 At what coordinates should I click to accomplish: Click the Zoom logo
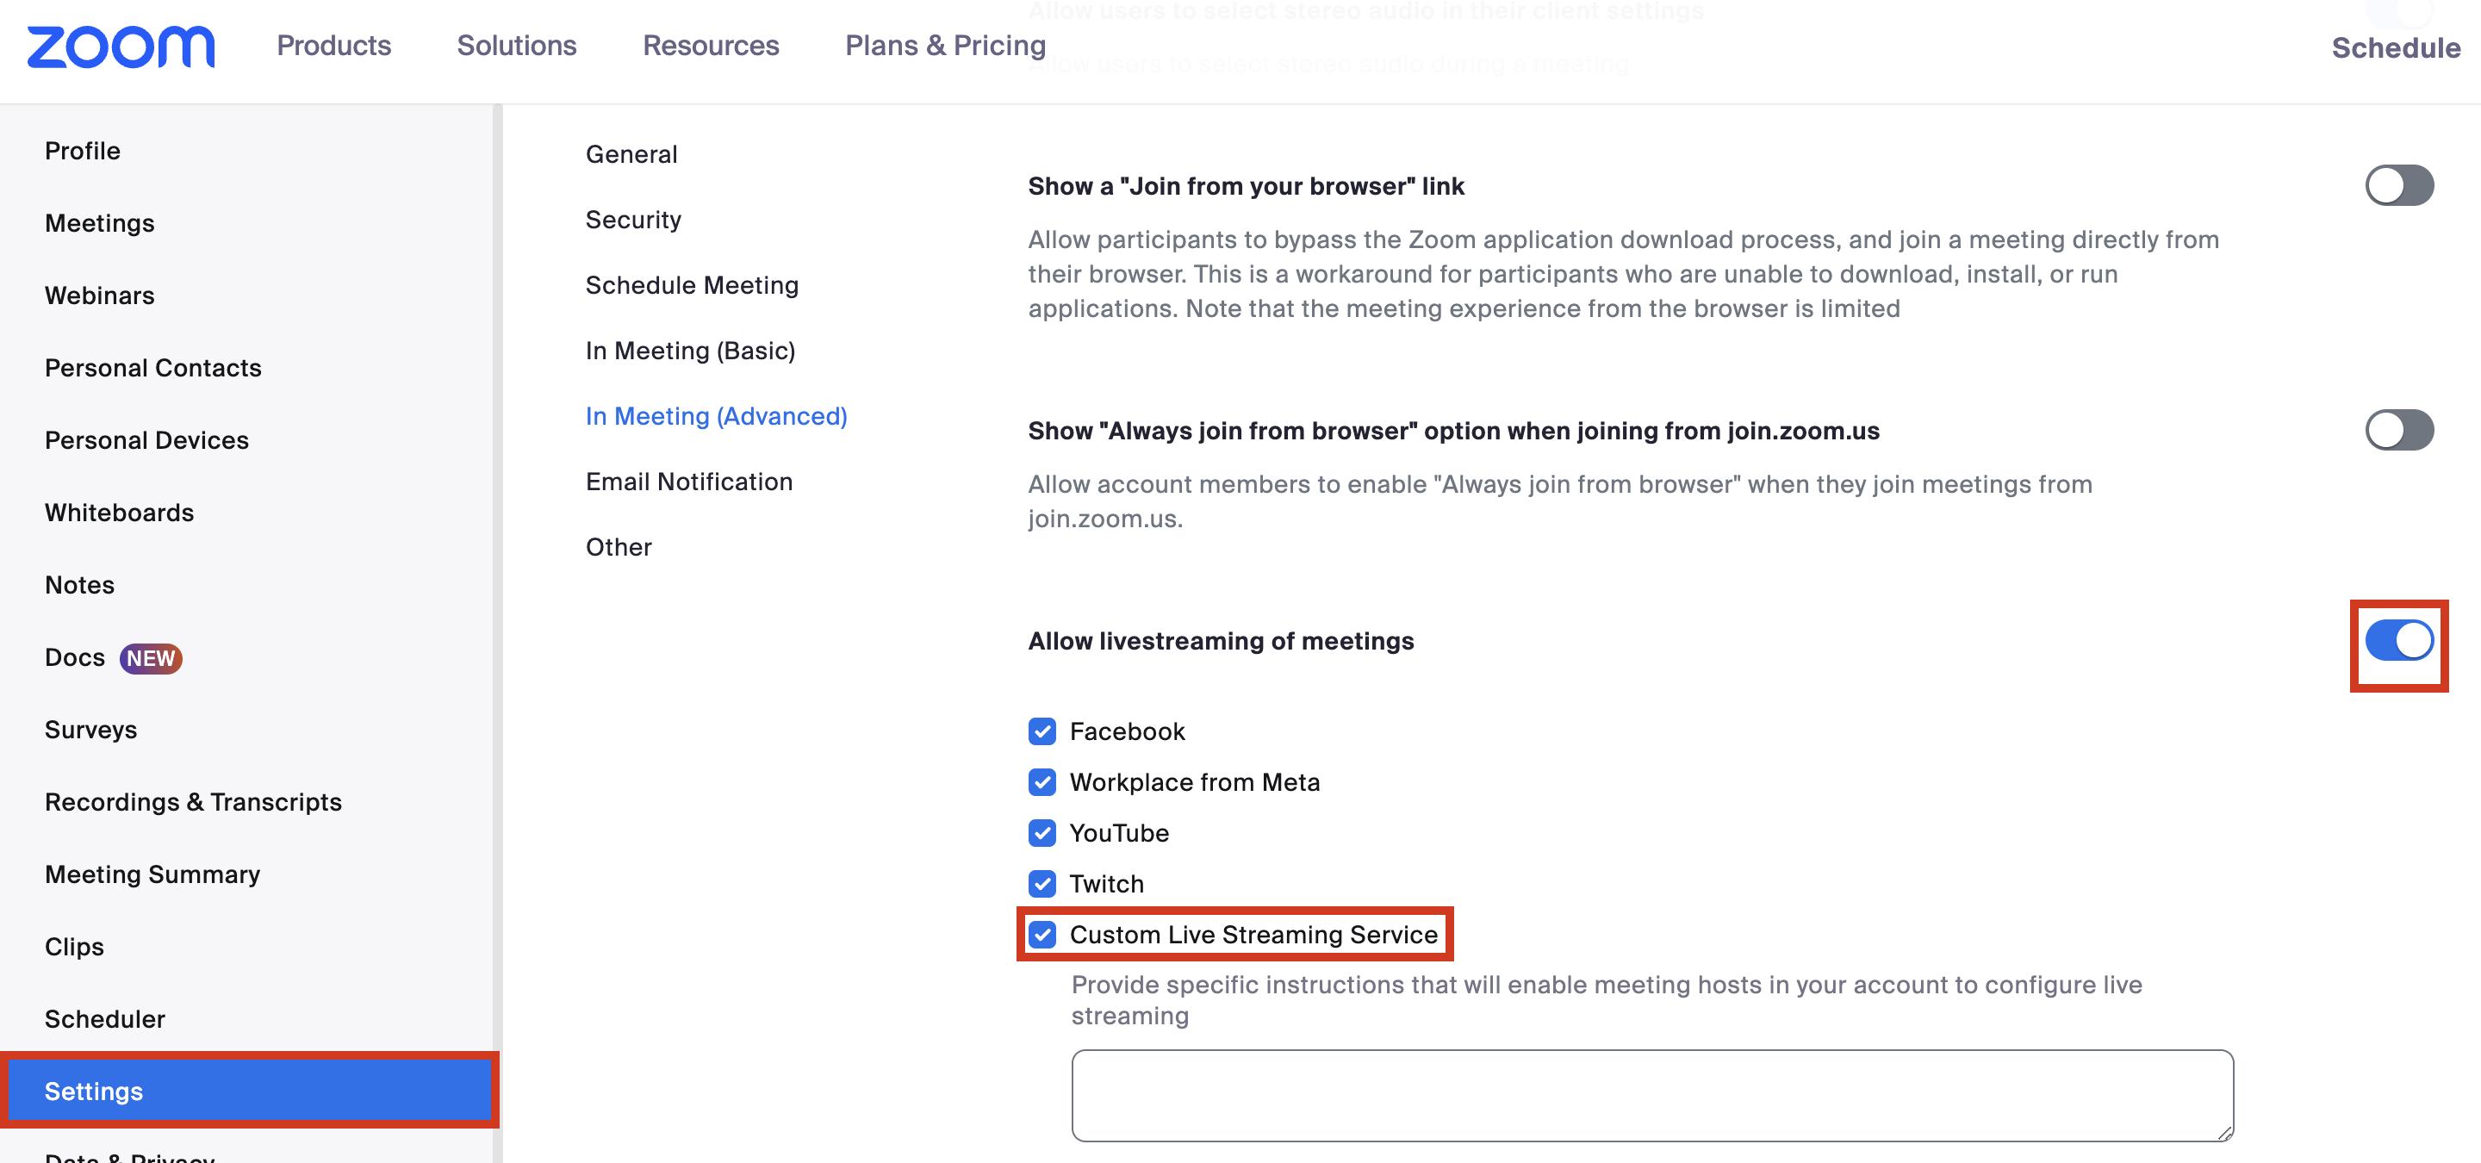coord(121,47)
